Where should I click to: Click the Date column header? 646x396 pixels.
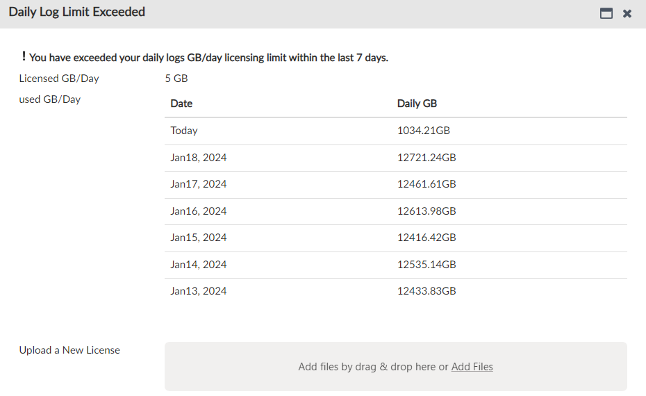(181, 104)
